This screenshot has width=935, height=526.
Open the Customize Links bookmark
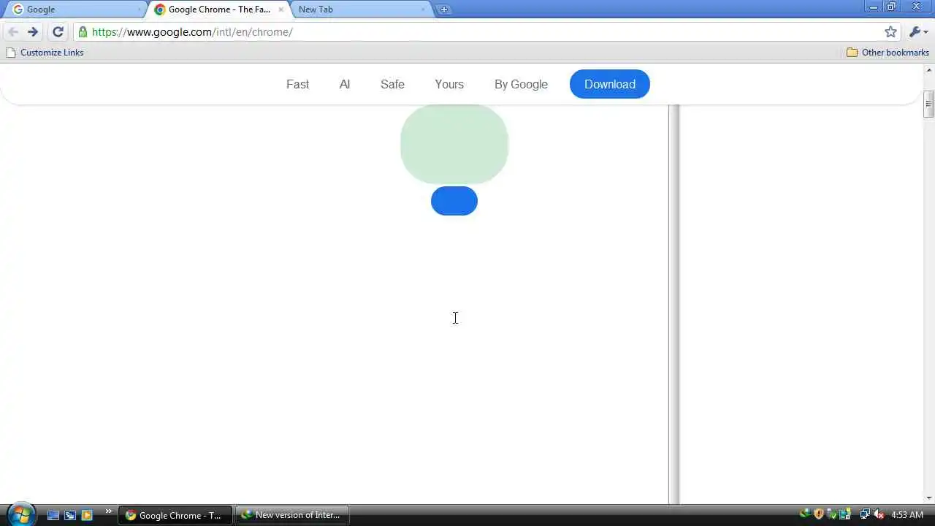click(45, 53)
